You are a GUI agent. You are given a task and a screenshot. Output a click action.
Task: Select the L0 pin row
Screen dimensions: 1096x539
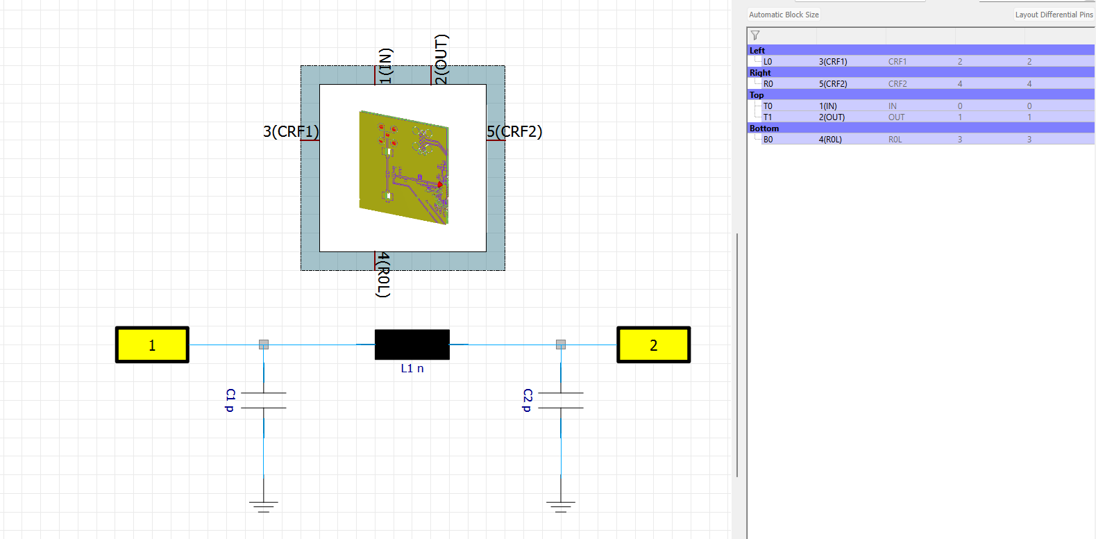point(920,61)
